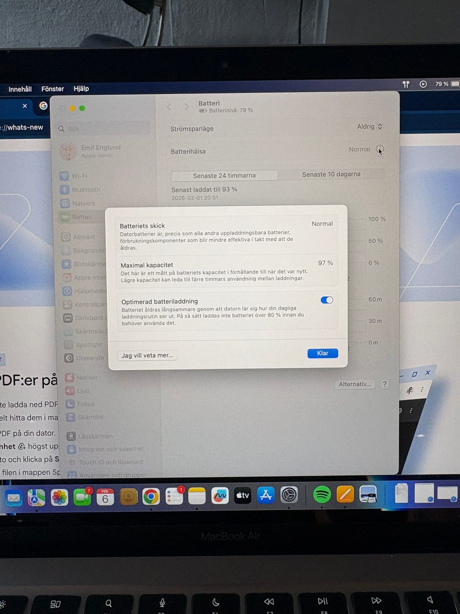Click the 79 % battery status in menu bar

447,84
